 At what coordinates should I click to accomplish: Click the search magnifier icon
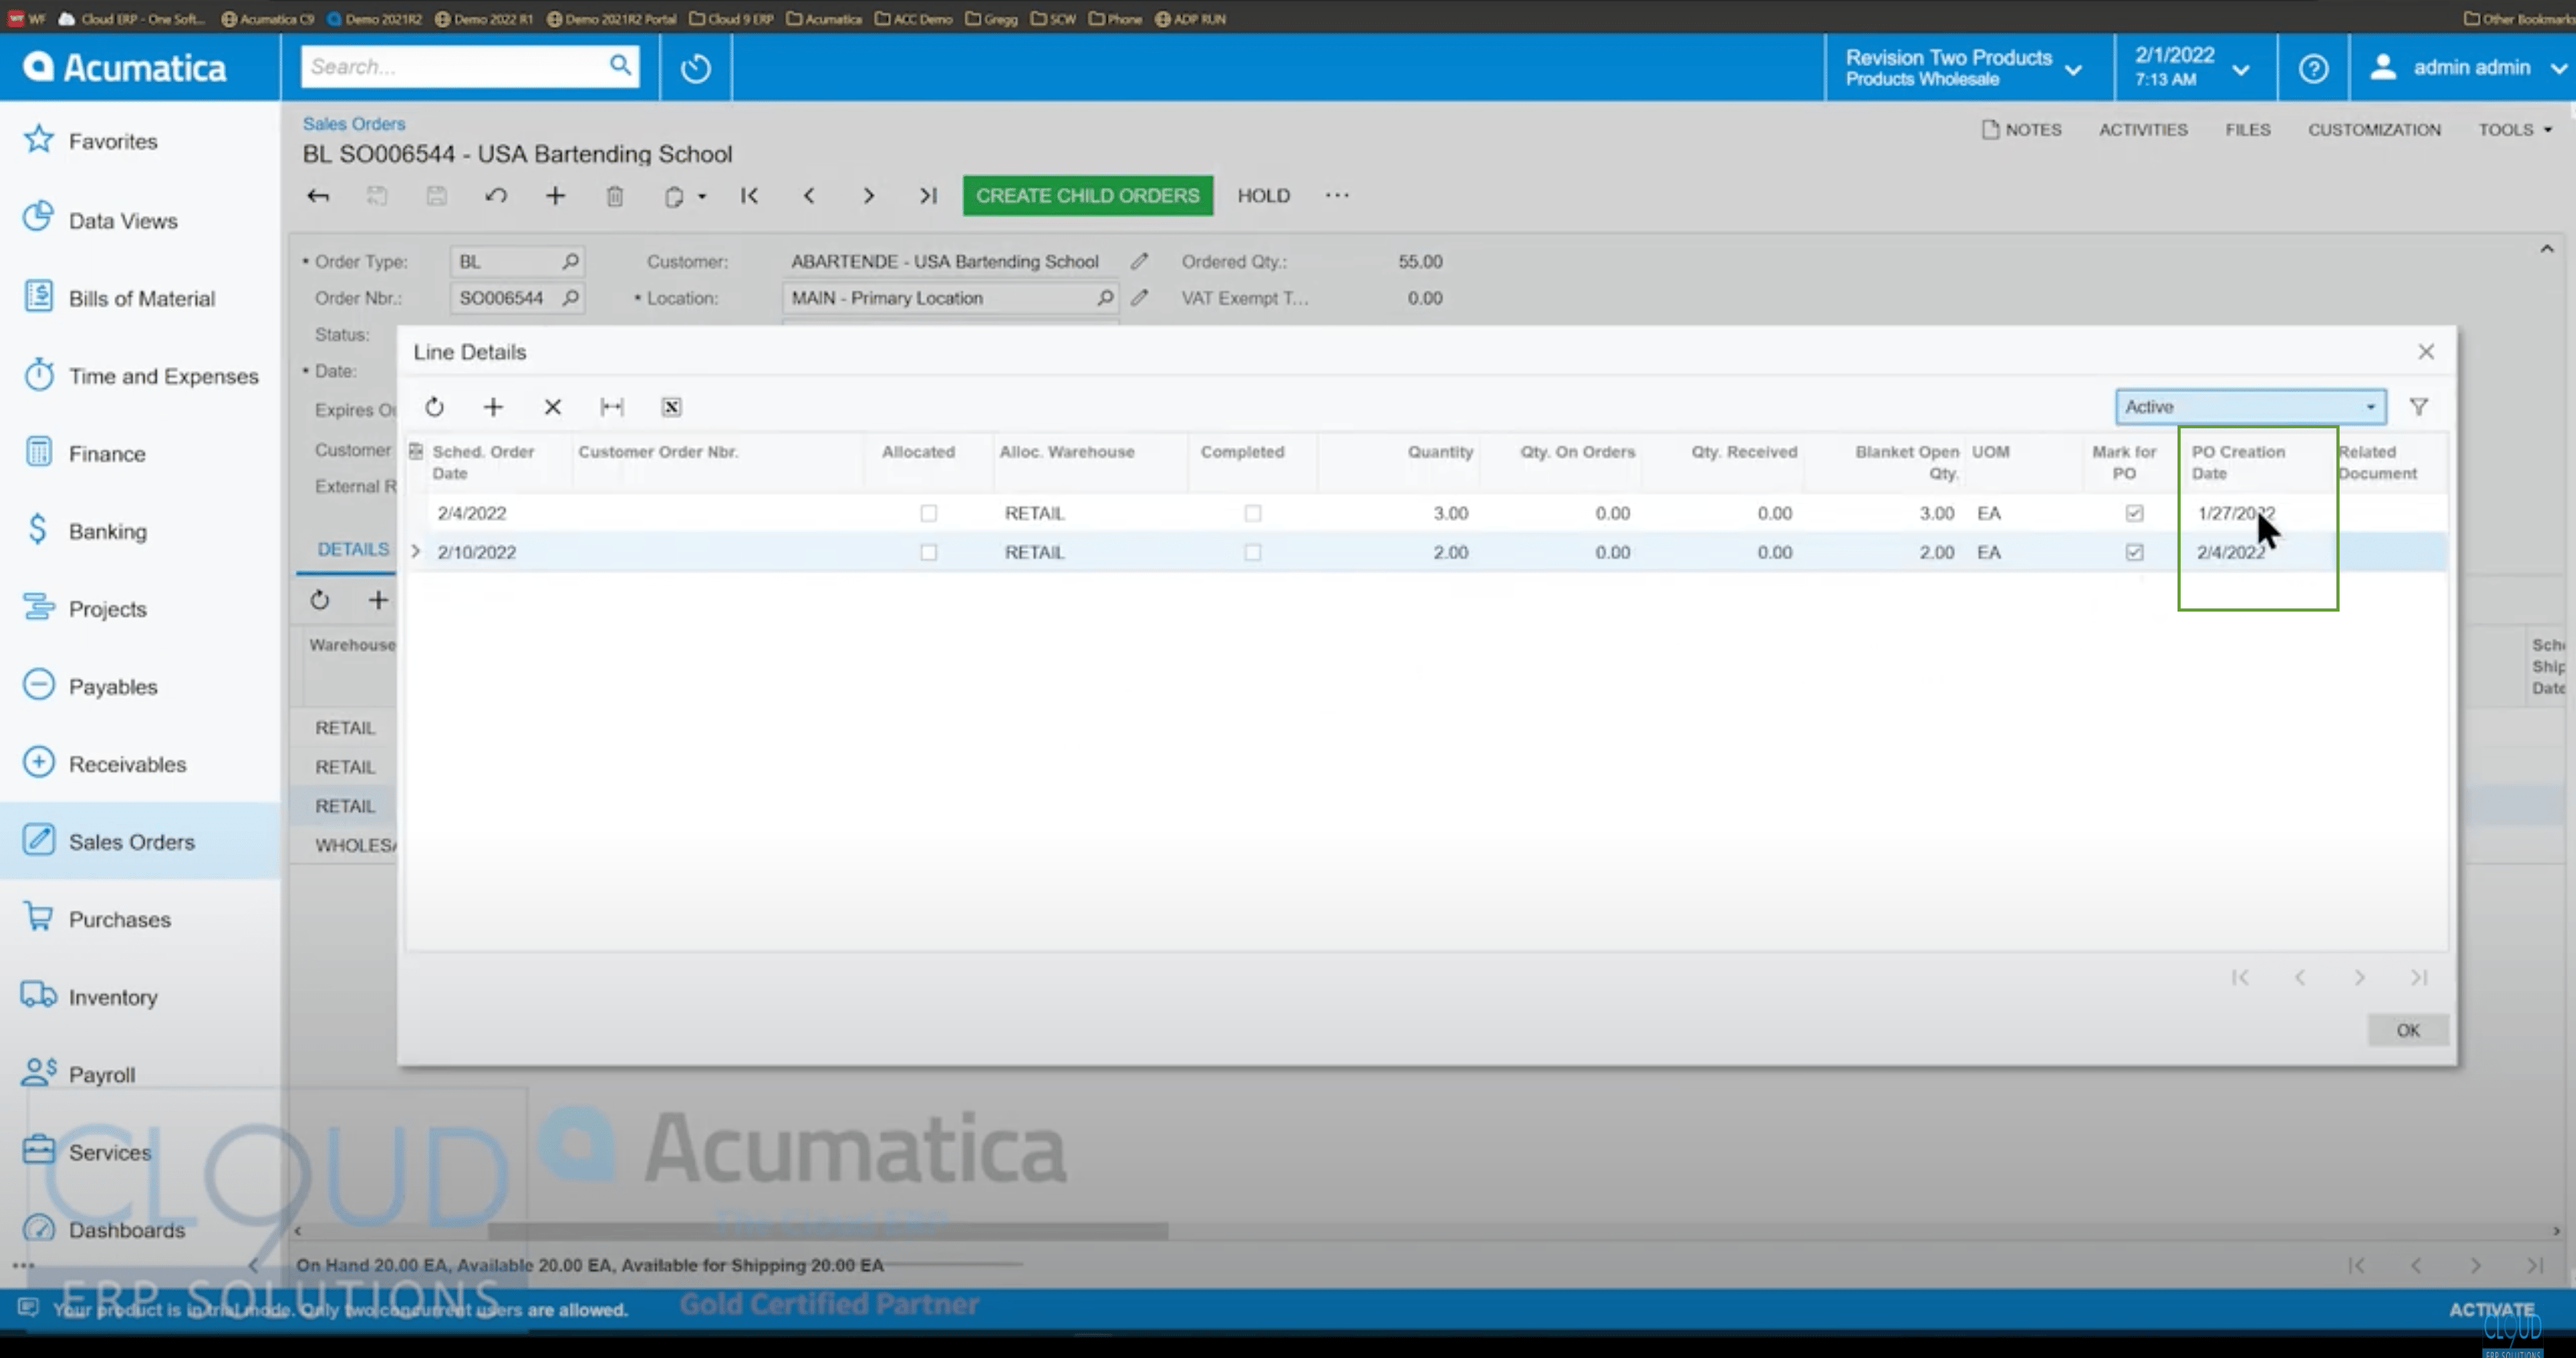point(620,66)
